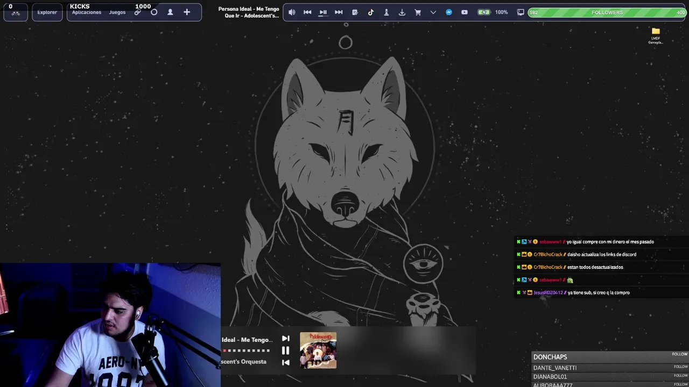Open the Aplicaciones menu
The height and width of the screenshot is (387, 689).
(x=87, y=12)
